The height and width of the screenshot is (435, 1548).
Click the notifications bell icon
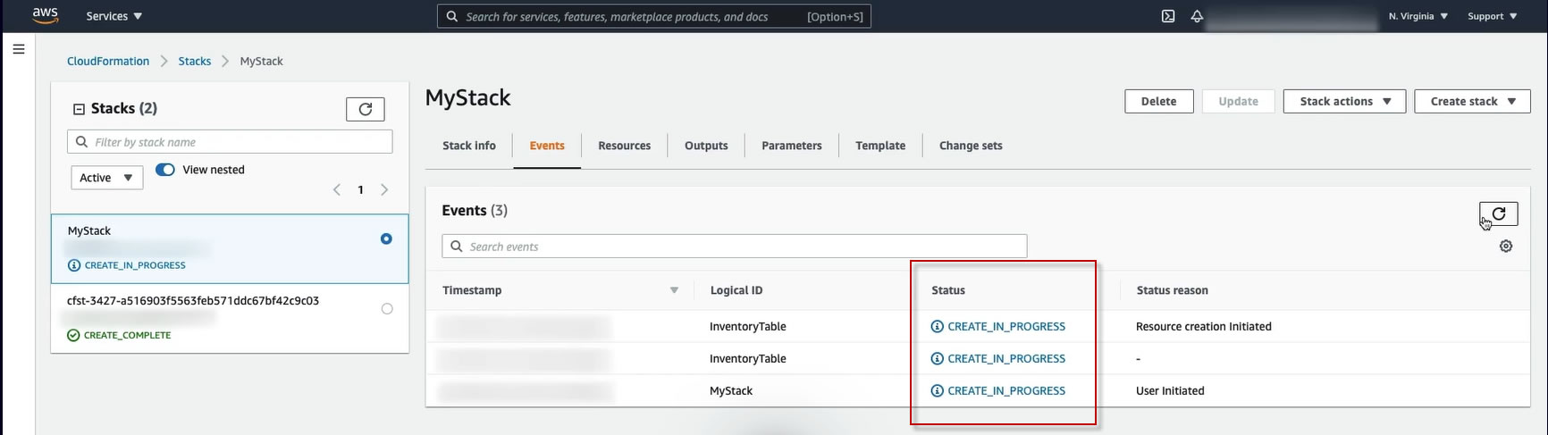pos(1197,16)
